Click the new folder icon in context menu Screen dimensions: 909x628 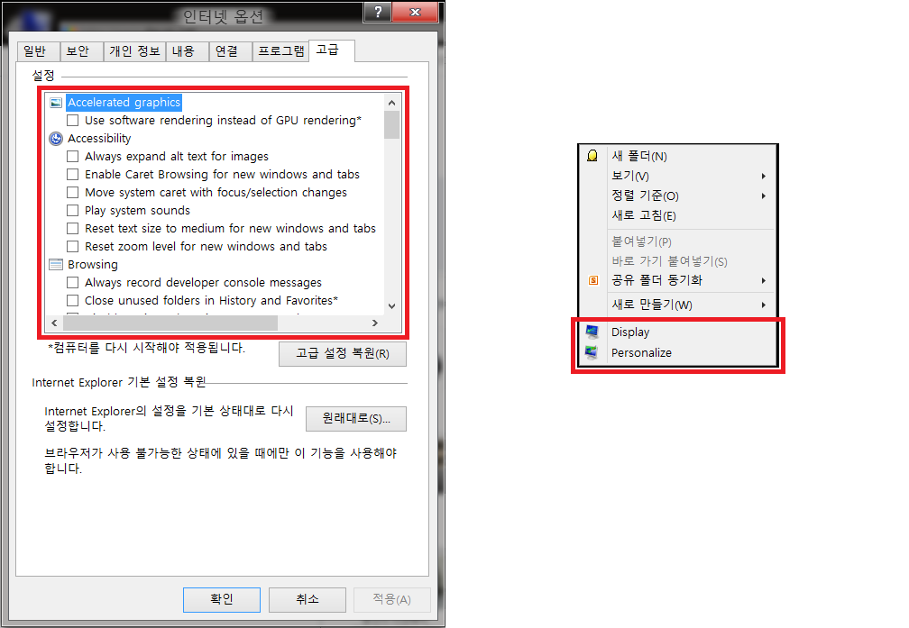pyautogui.click(x=592, y=156)
